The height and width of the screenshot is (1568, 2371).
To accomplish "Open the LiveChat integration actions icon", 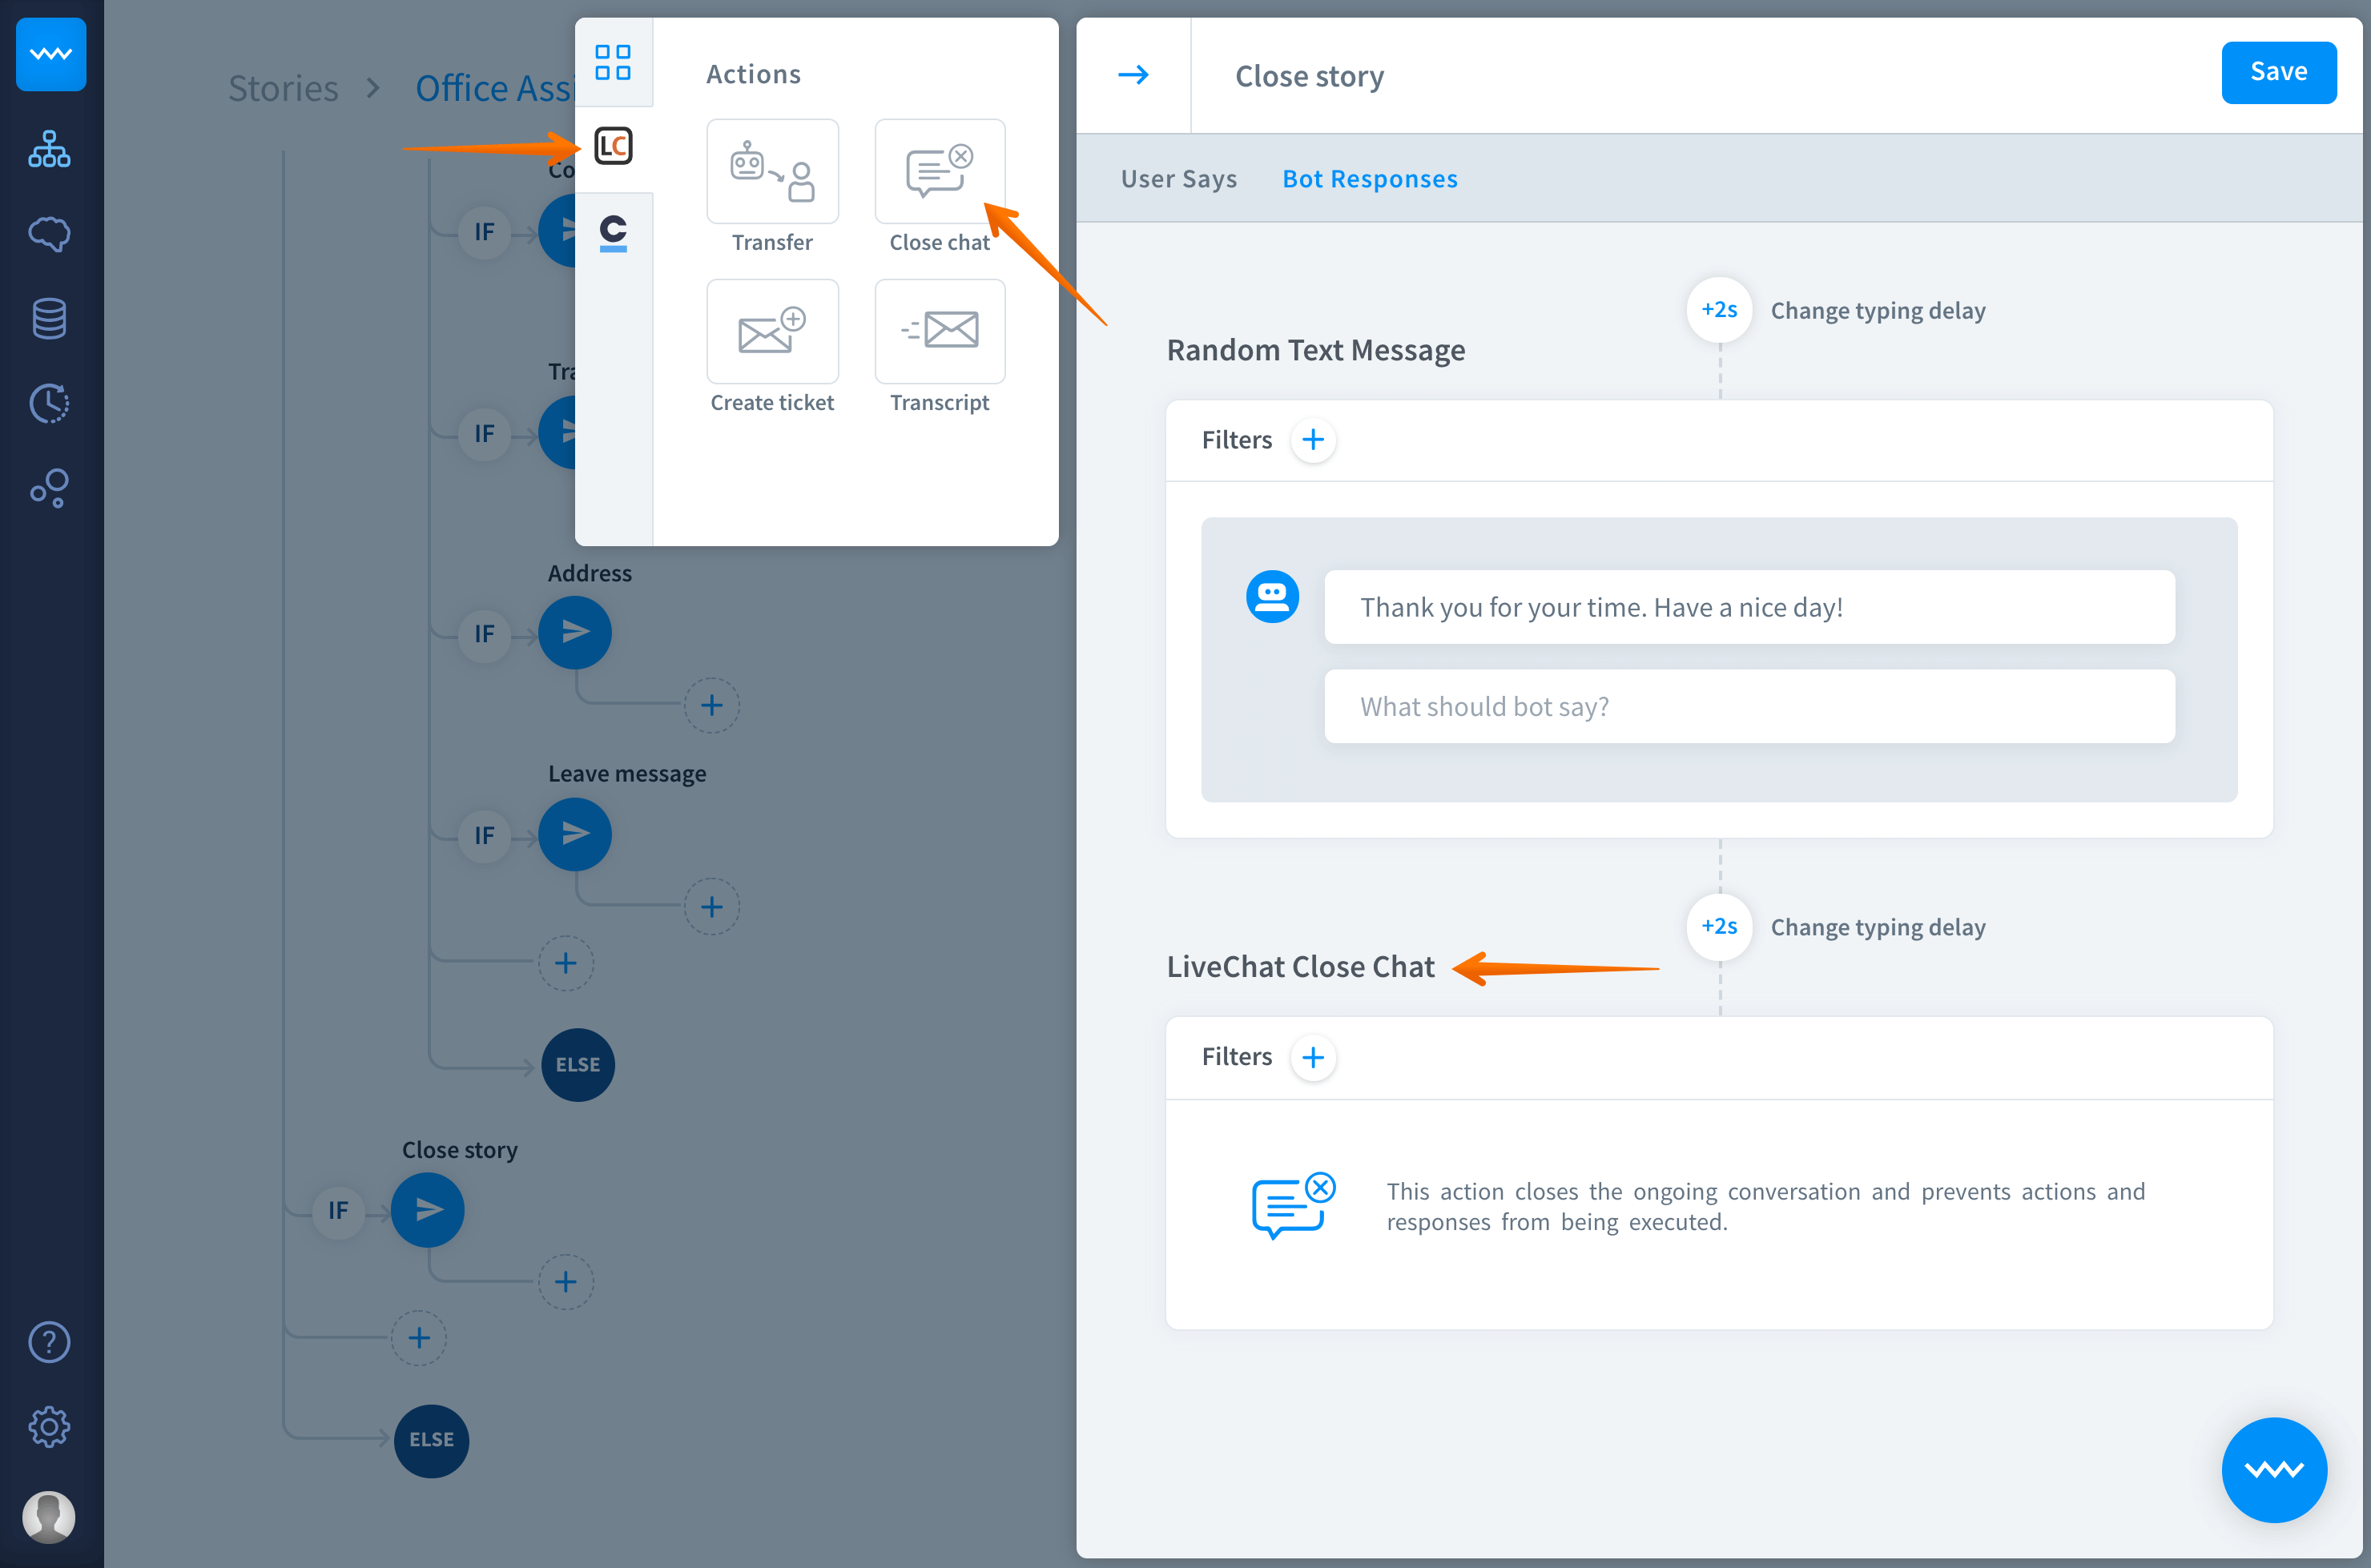I will click(613, 147).
